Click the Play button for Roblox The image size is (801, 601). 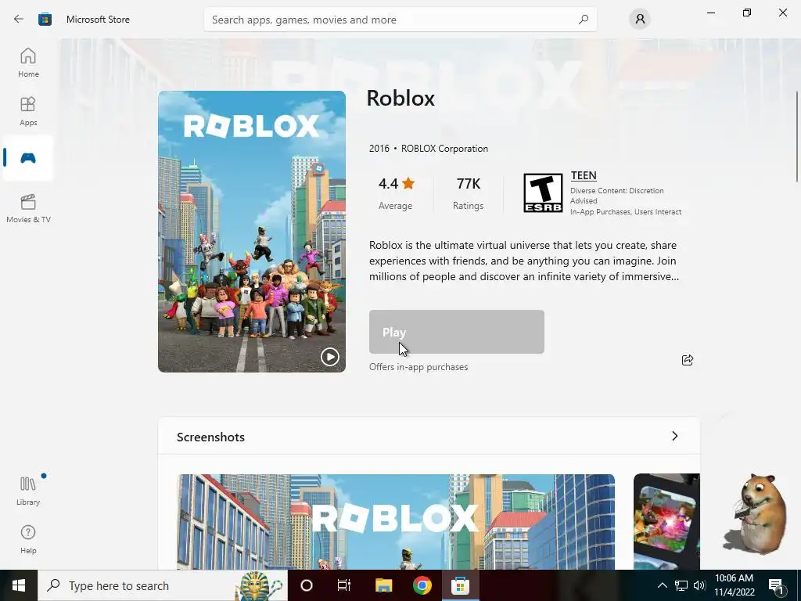pyautogui.click(x=457, y=332)
